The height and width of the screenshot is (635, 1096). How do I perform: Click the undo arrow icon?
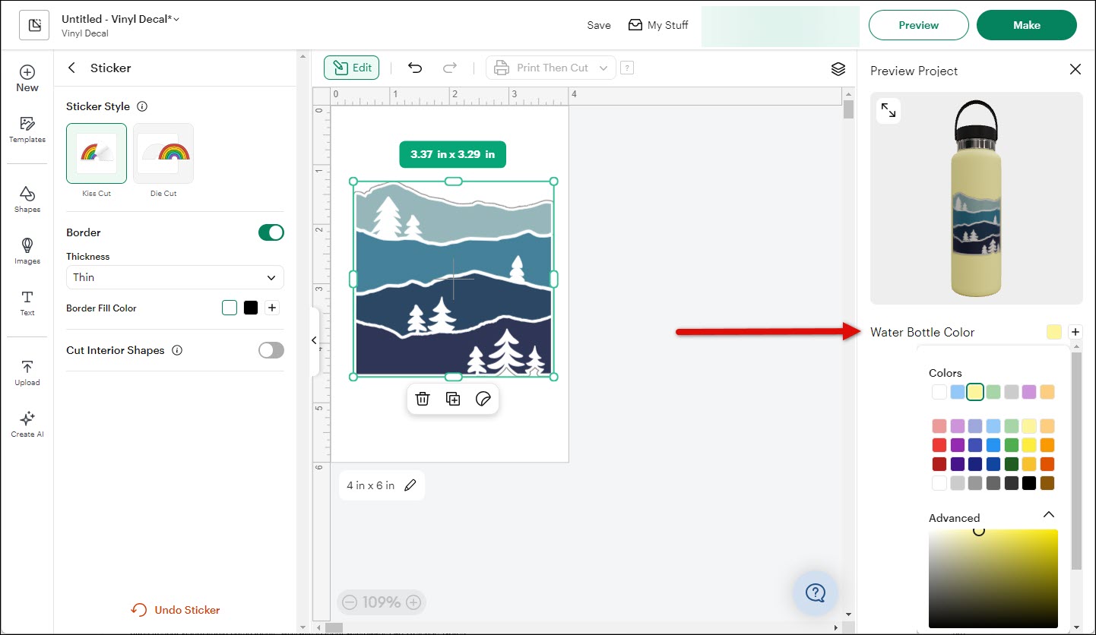(x=415, y=68)
